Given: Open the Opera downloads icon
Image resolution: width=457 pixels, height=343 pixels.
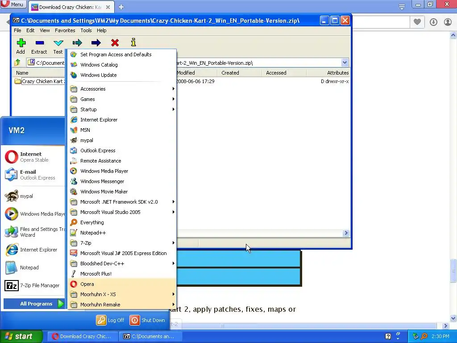Looking at the screenshot, I should (x=433, y=22).
